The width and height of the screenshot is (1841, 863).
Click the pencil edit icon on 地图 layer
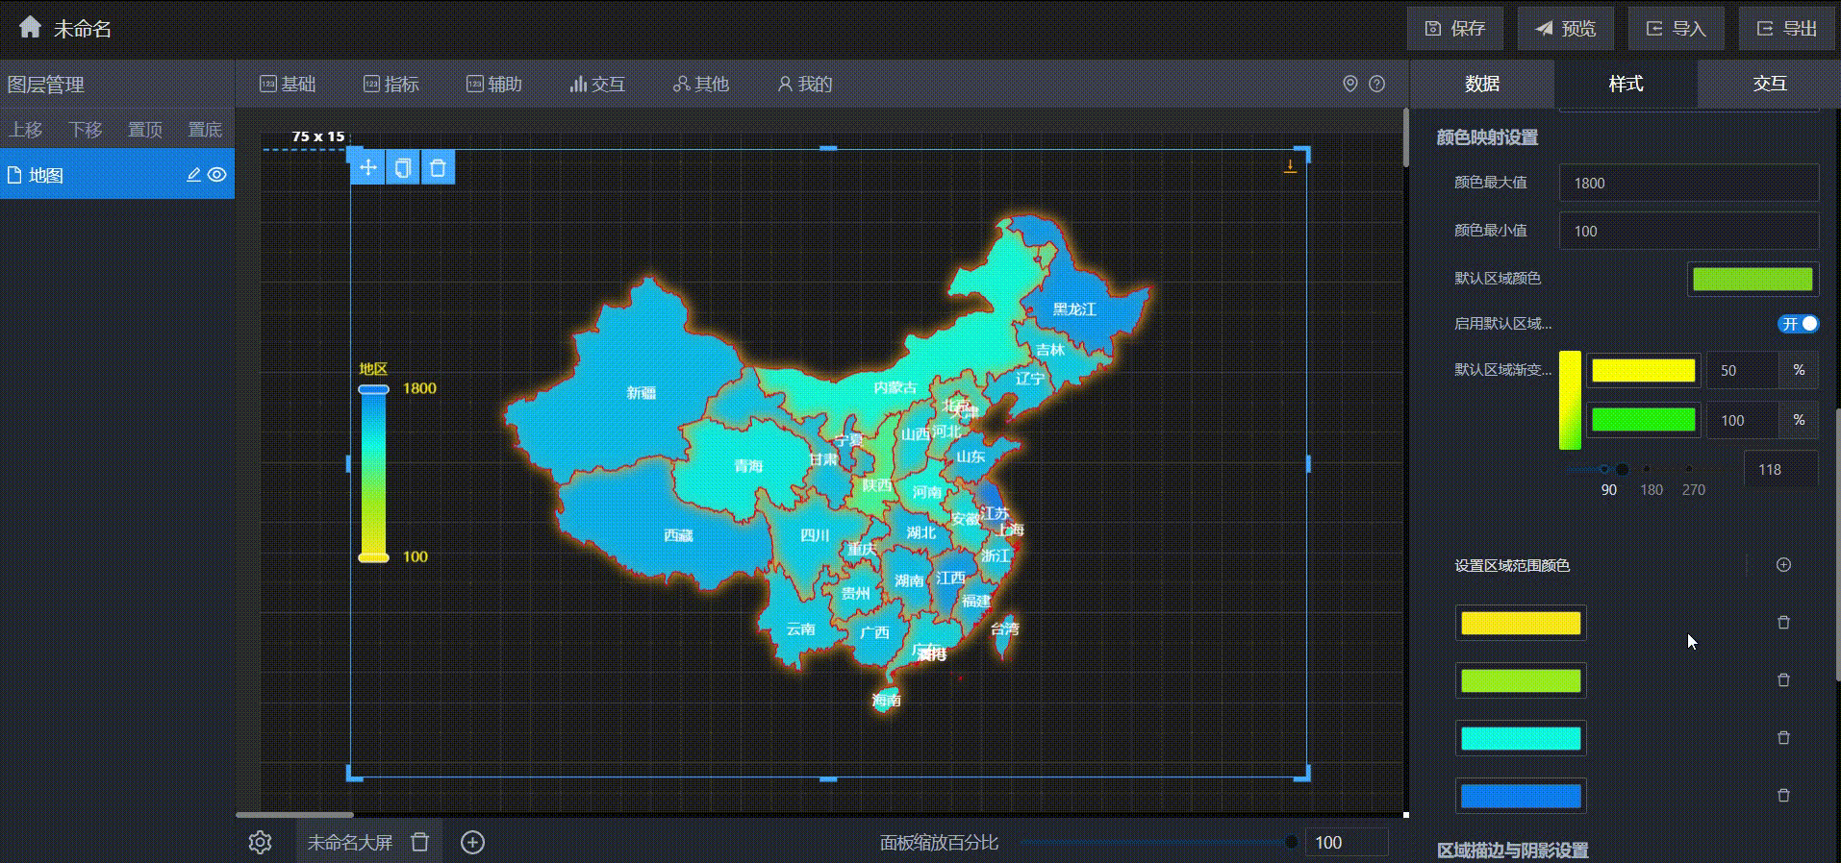point(193,175)
